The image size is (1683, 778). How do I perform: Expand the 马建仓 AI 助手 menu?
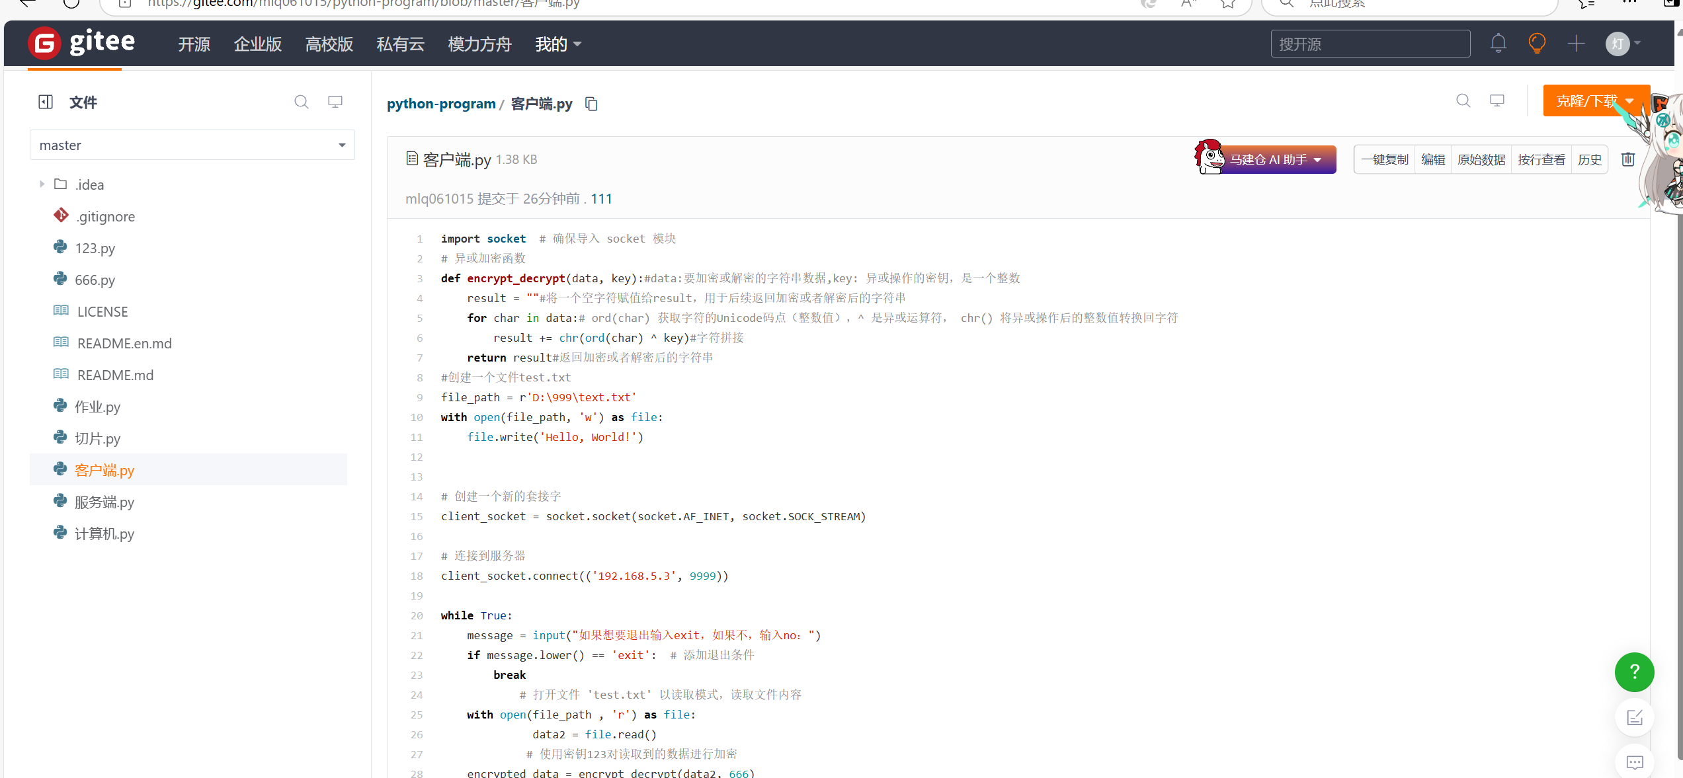coord(1274,159)
